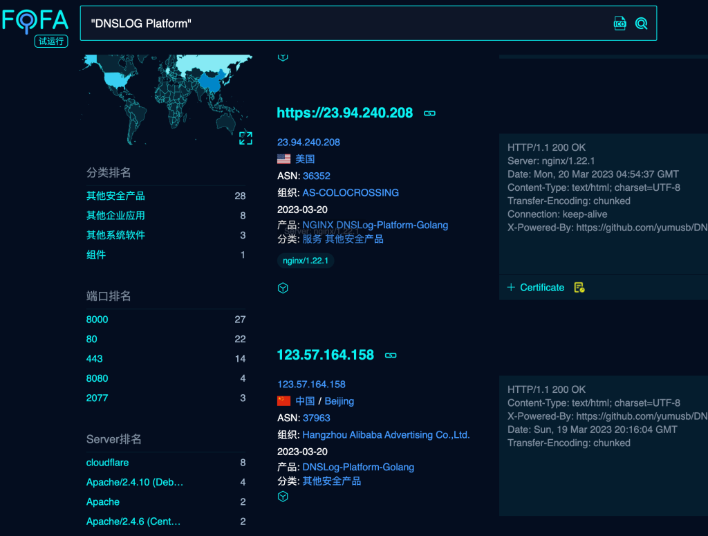The image size is (708, 536).
Task: Filter by server Apache/2.4.6 (Cent…
Action: tap(133, 521)
